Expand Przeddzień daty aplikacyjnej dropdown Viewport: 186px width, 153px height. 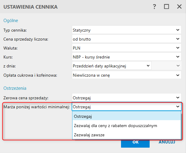[148, 66]
